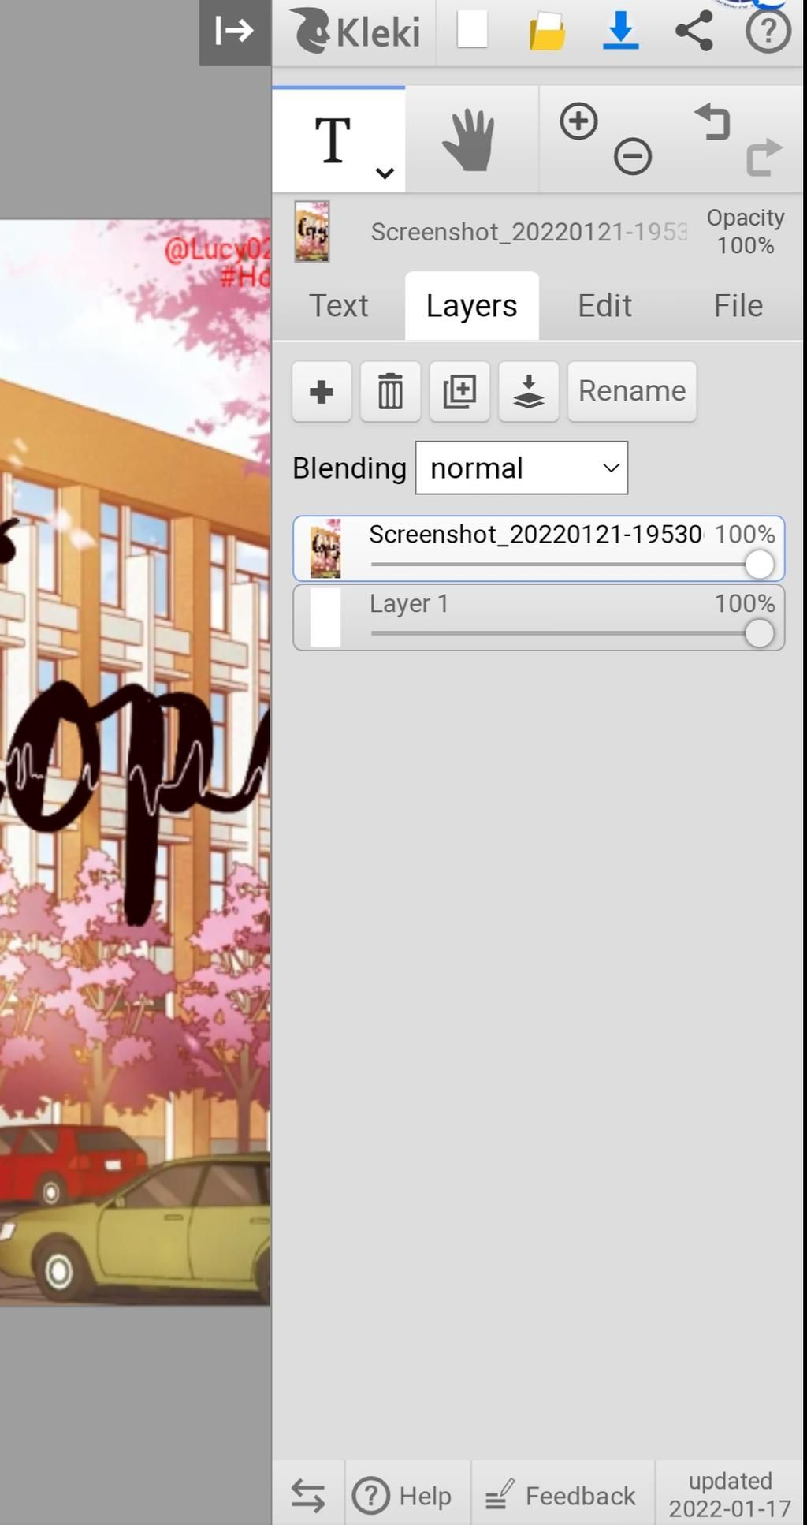The width and height of the screenshot is (807, 1525).
Task: Open help via question mark at top
Action: point(768,32)
